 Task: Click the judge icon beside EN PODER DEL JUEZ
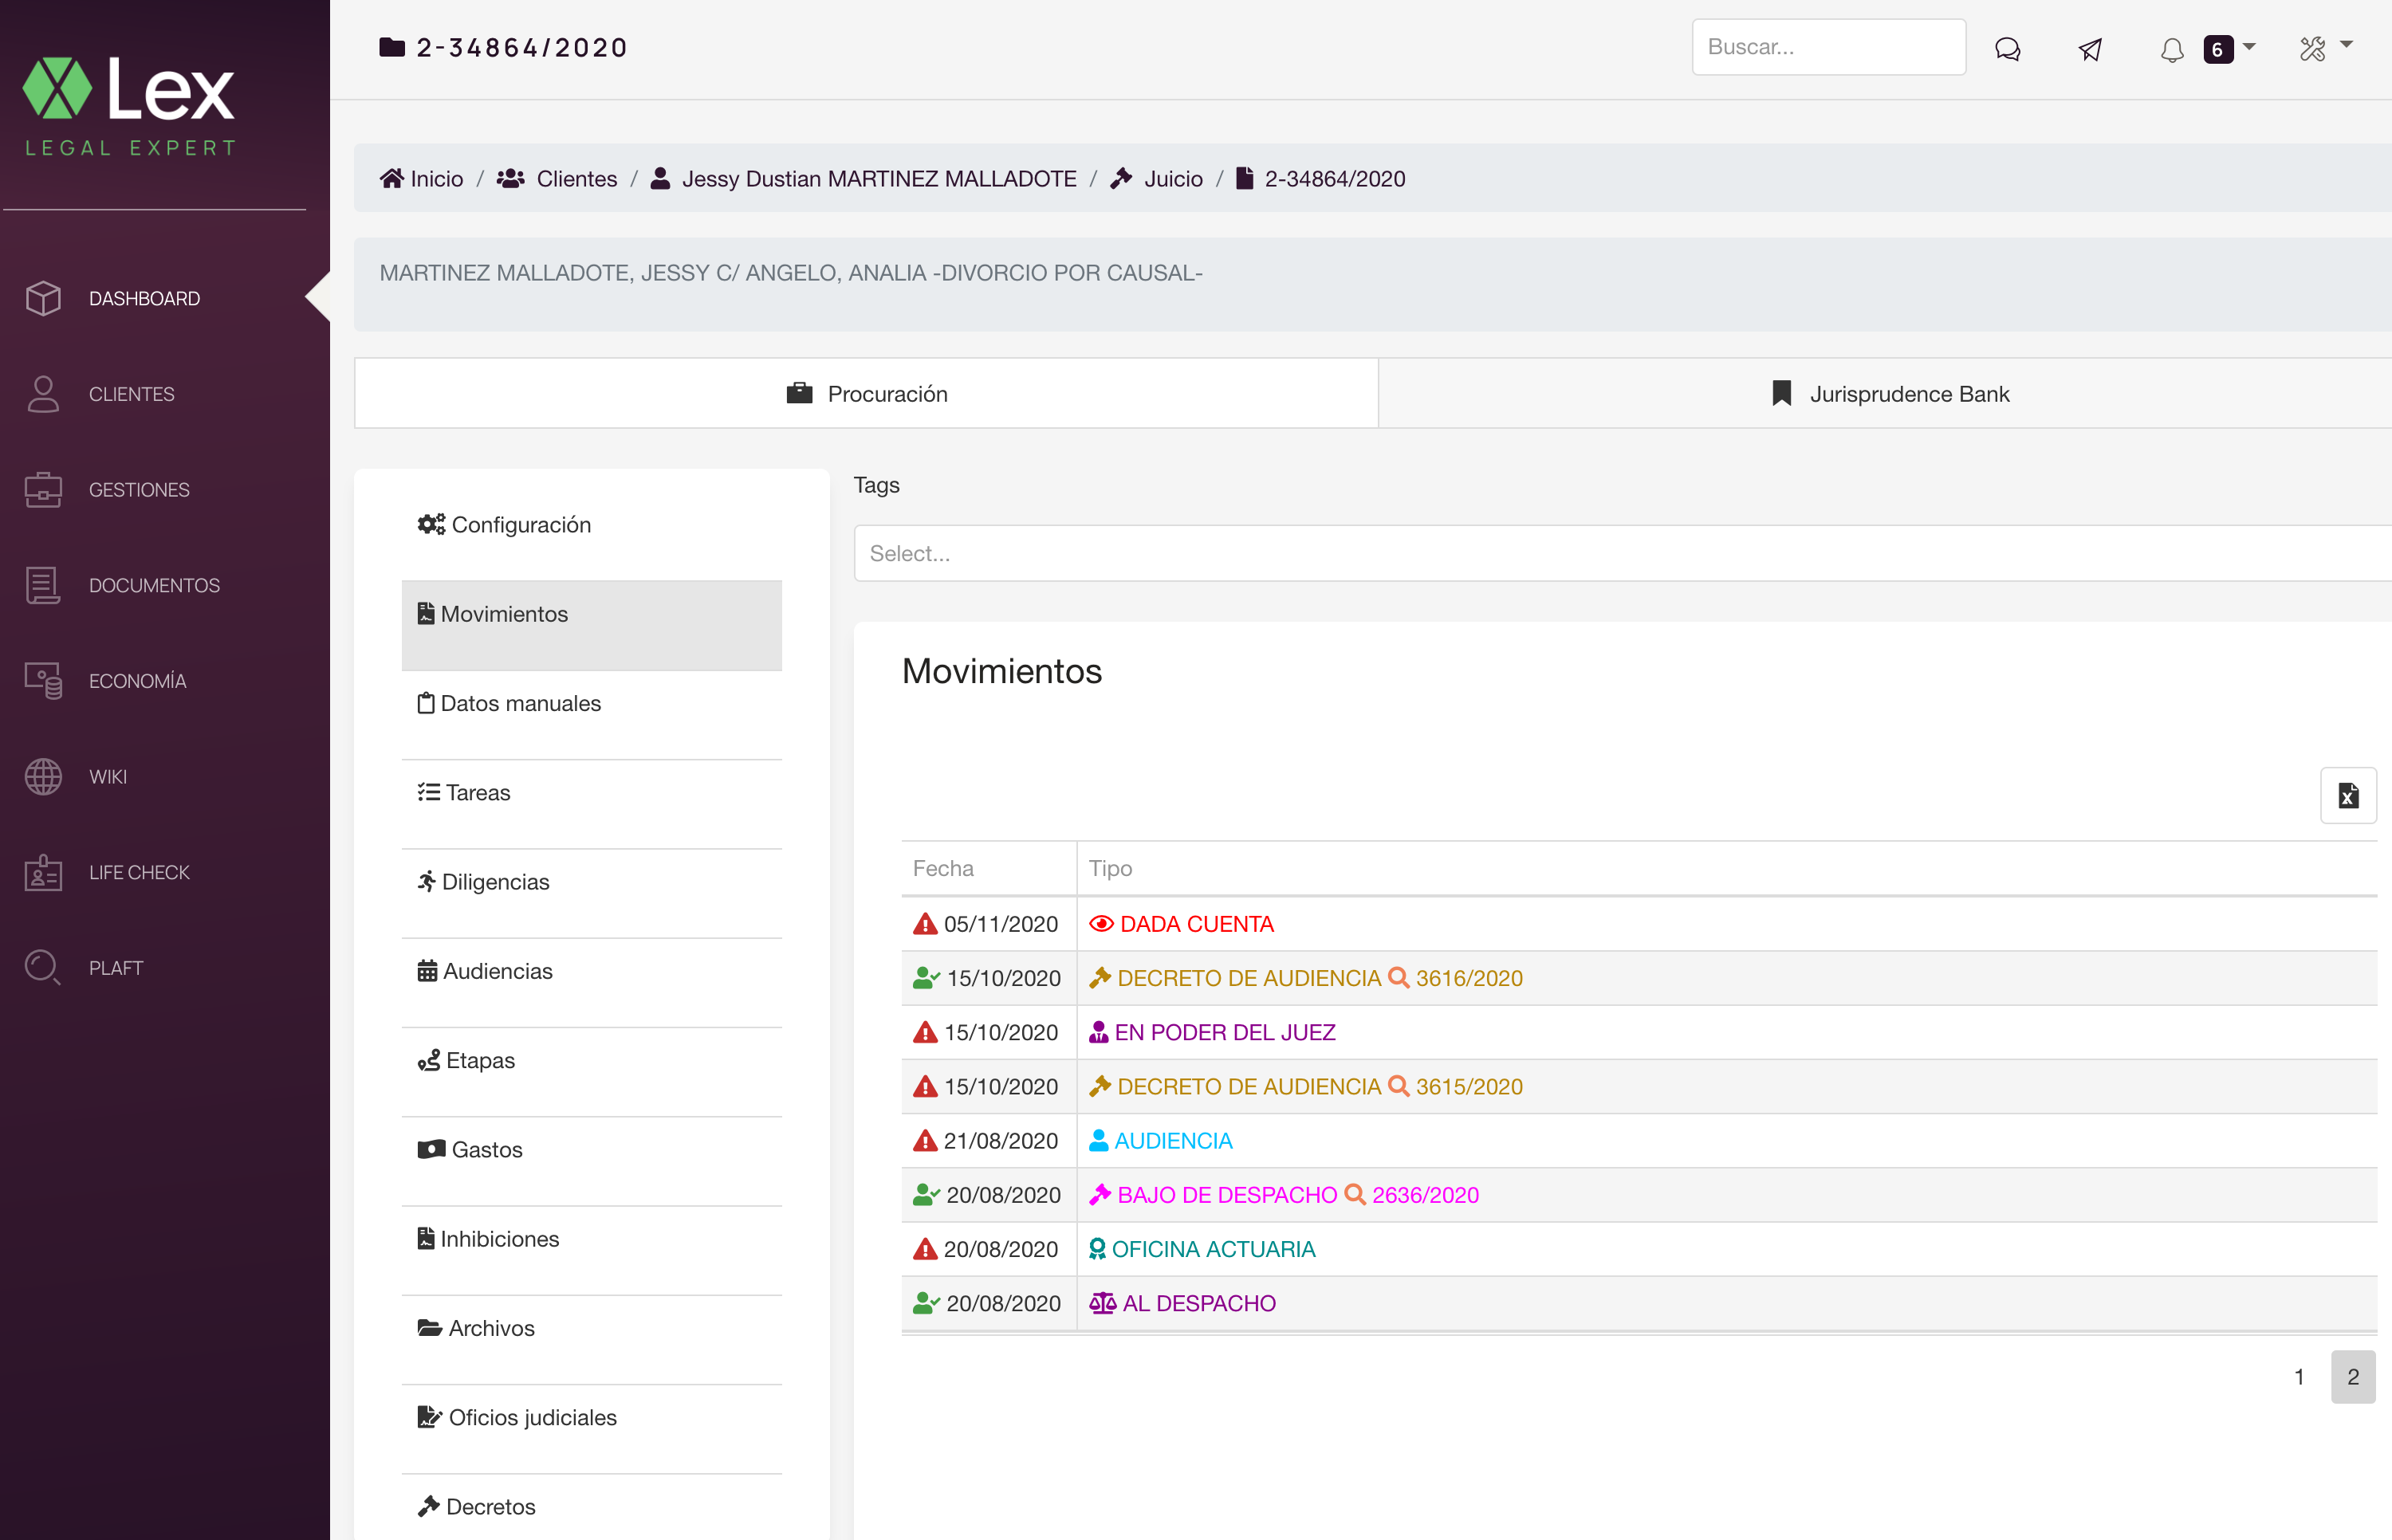coord(1098,1032)
